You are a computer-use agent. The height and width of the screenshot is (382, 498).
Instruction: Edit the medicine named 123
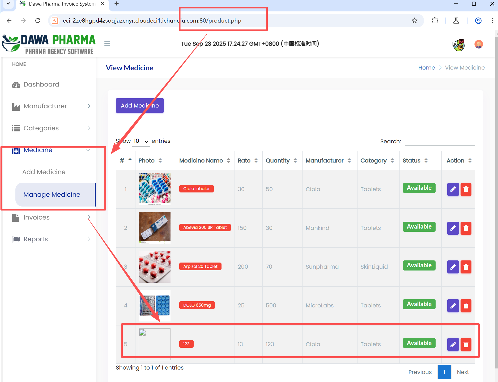pos(453,344)
